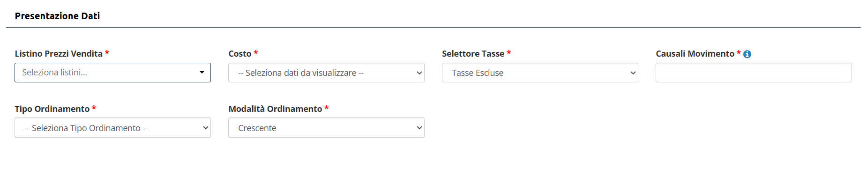Open the 'Seleziona listini...' multiselect
The image size is (867, 169).
point(112,73)
